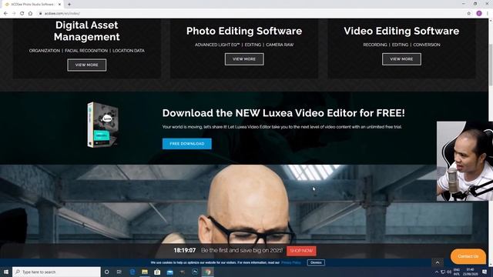
Task: Open the Mail app from taskbar
Action: tap(169, 272)
